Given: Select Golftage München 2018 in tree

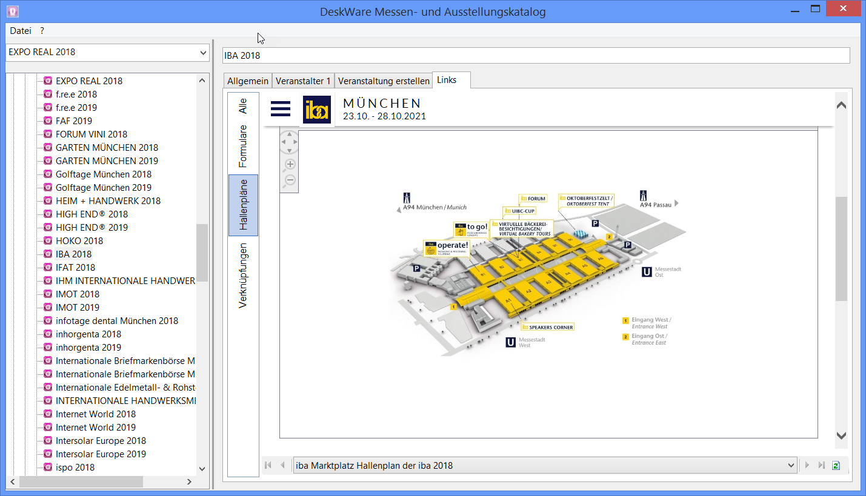Looking at the screenshot, I should [104, 174].
